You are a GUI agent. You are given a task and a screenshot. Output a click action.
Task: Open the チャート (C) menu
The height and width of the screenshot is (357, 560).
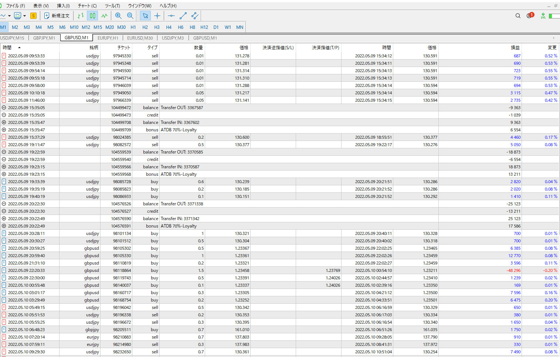point(87,6)
